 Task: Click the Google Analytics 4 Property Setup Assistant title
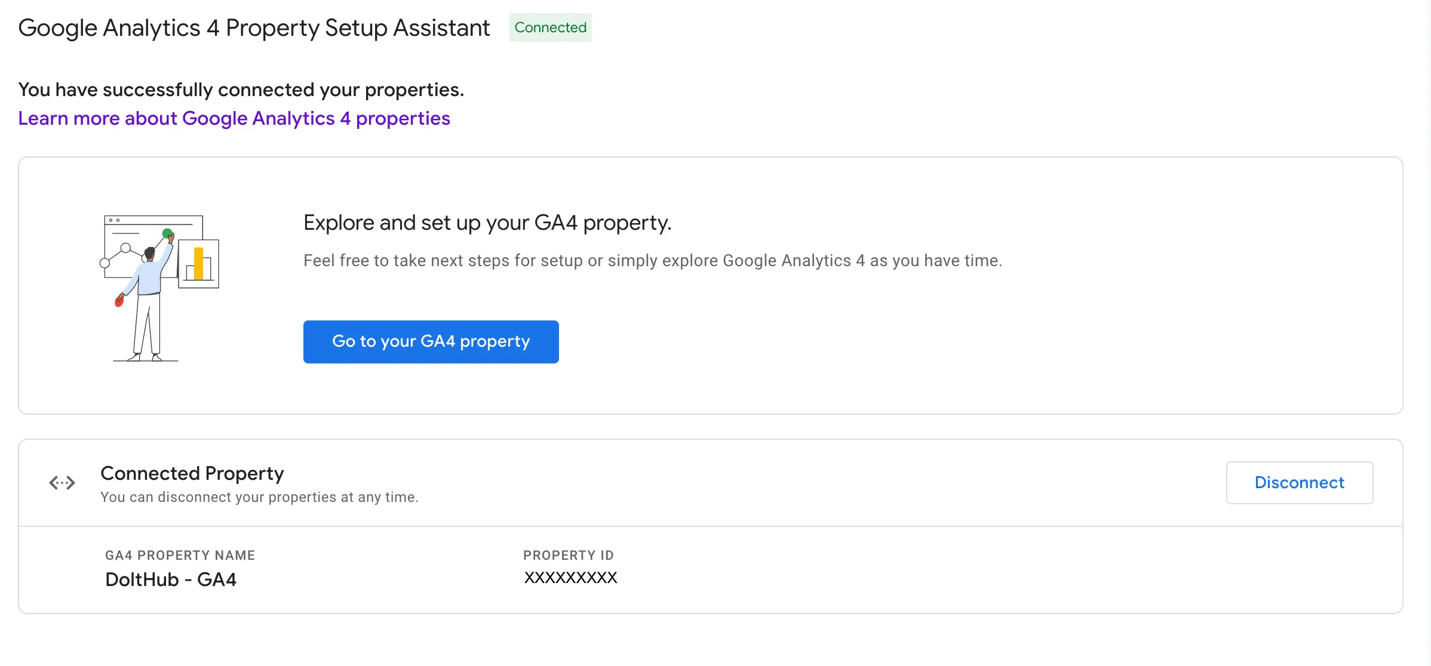click(254, 27)
